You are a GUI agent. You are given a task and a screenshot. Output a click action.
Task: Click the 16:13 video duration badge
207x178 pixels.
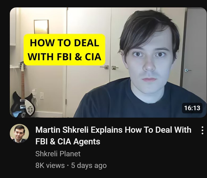coord(192,108)
